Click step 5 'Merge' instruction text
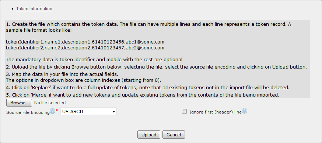322x143 pixels. tap(143, 95)
